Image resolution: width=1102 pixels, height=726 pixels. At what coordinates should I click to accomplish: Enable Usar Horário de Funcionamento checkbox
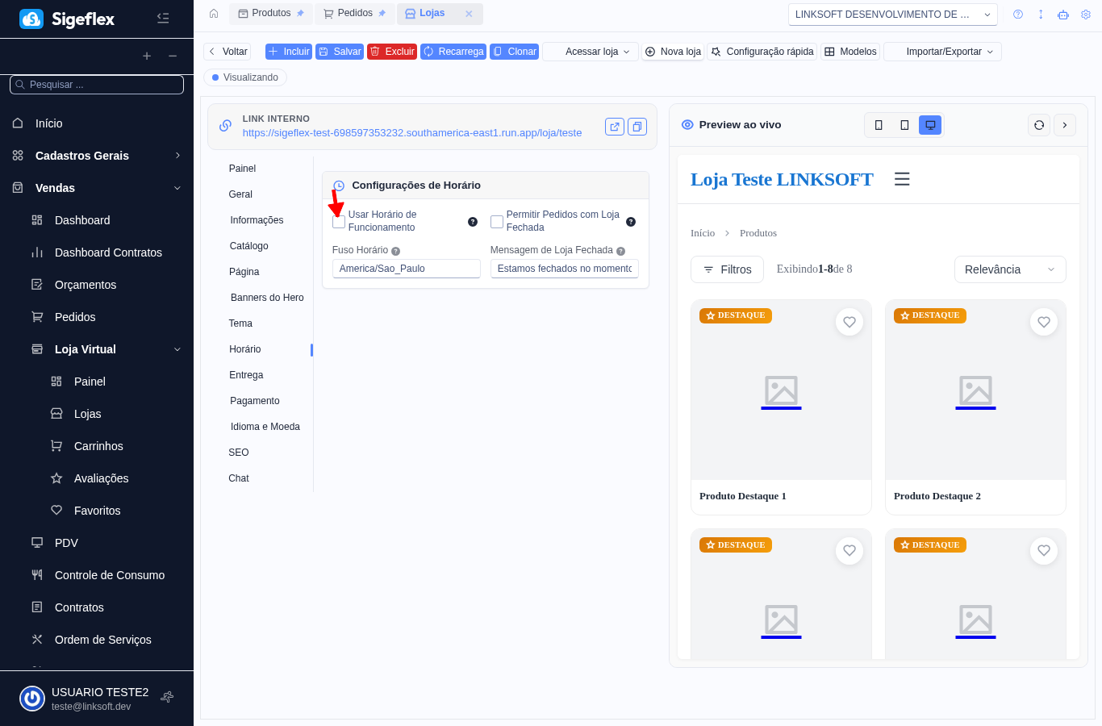(339, 222)
